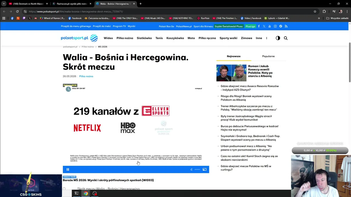Open Były trener Jastrzębskiego Węgla article
Screen dimensions: 351x197
(x=246, y=118)
